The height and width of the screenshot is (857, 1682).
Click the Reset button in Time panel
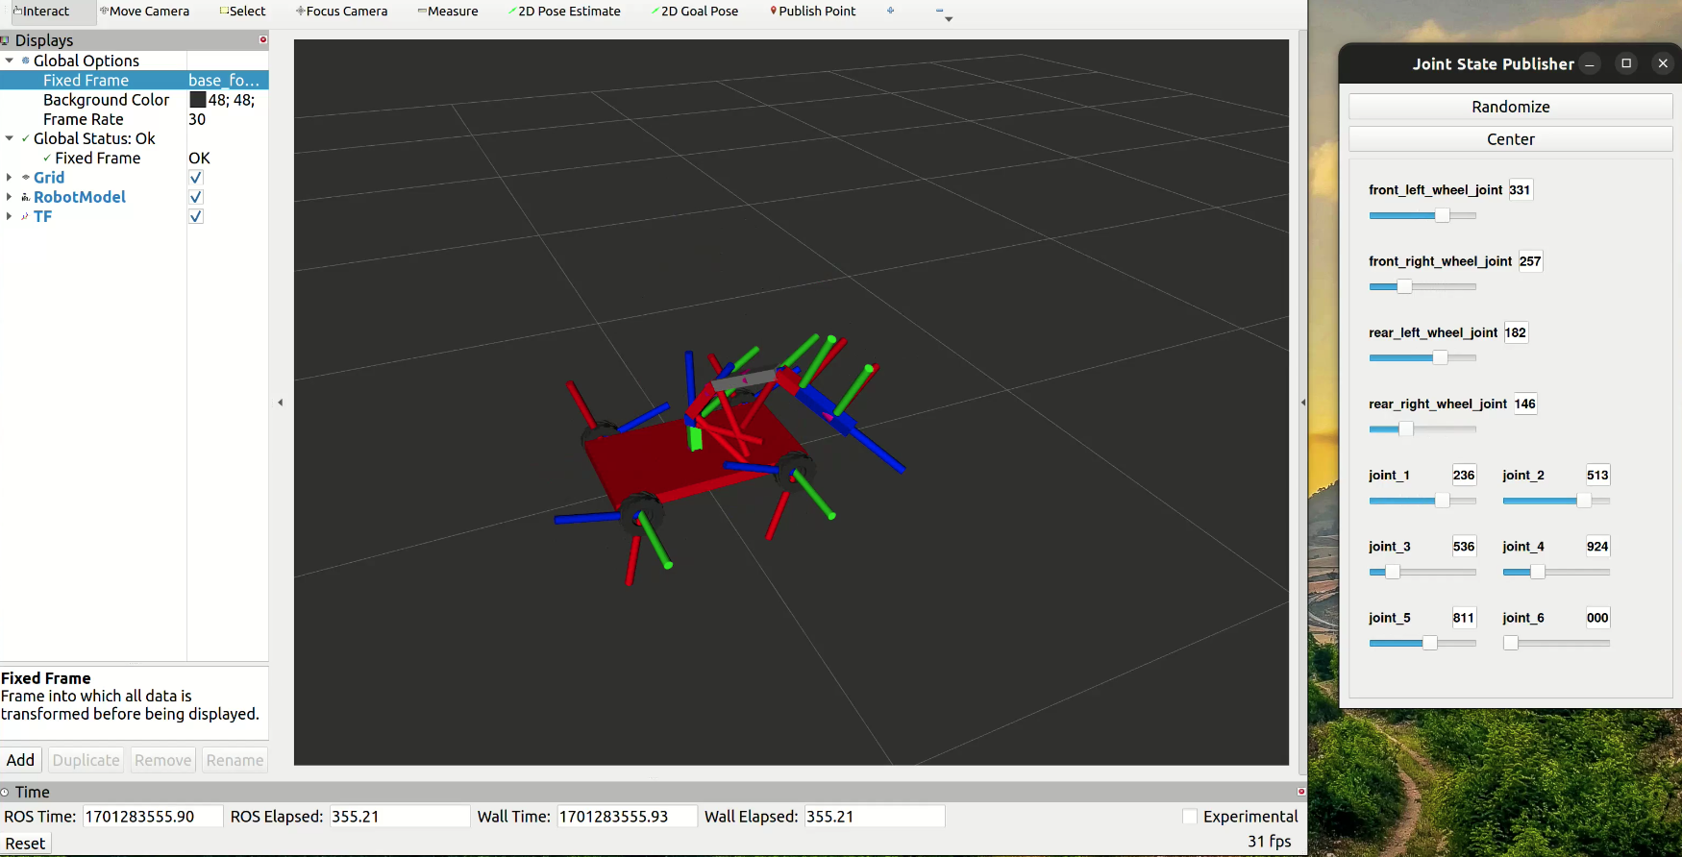pos(25,844)
